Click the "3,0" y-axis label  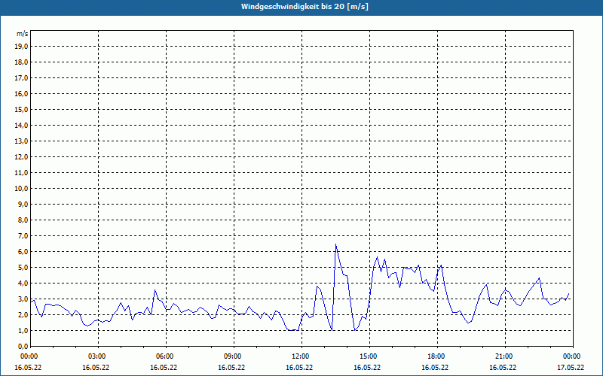pos(23,299)
